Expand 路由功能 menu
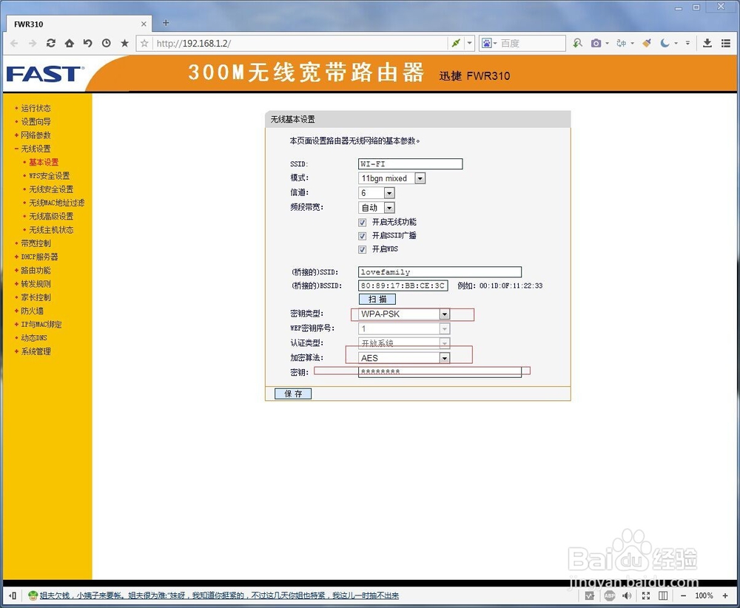The width and height of the screenshot is (740, 608). click(36, 270)
